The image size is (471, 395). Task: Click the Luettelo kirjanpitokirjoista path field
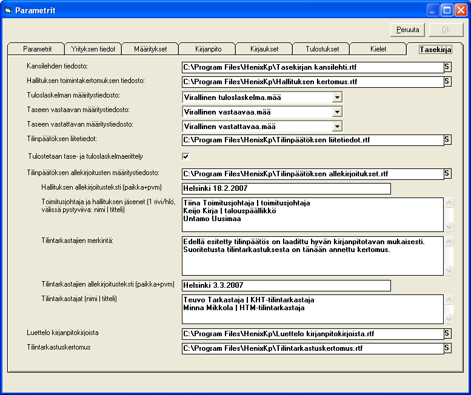(x=313, y=334)
